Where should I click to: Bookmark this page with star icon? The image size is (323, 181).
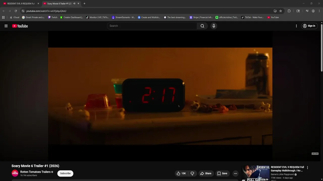pyautogui.click(x=281, y=11)
